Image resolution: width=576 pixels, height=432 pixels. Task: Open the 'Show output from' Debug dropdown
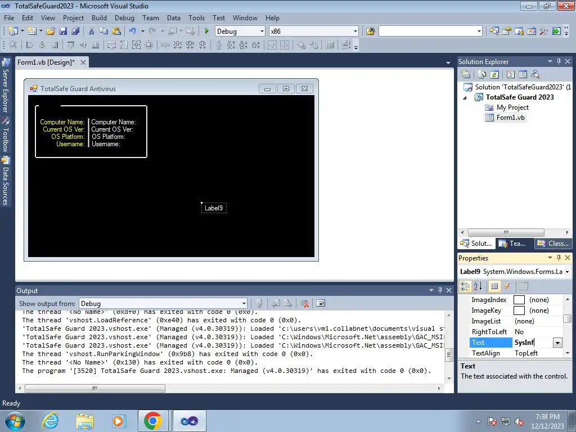coord(244,303)
